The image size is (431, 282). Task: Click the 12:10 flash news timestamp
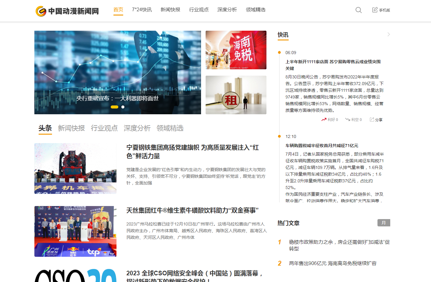point(291,136)
